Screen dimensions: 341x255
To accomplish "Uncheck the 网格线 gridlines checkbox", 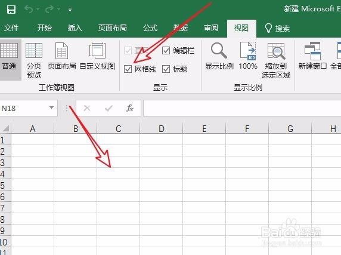I will click(x=128, y=69).
